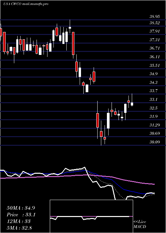The width and height of the screenshot is (166, 233).
Task: Click the 30.09 price axis label
Action: (x=154, y=142)
